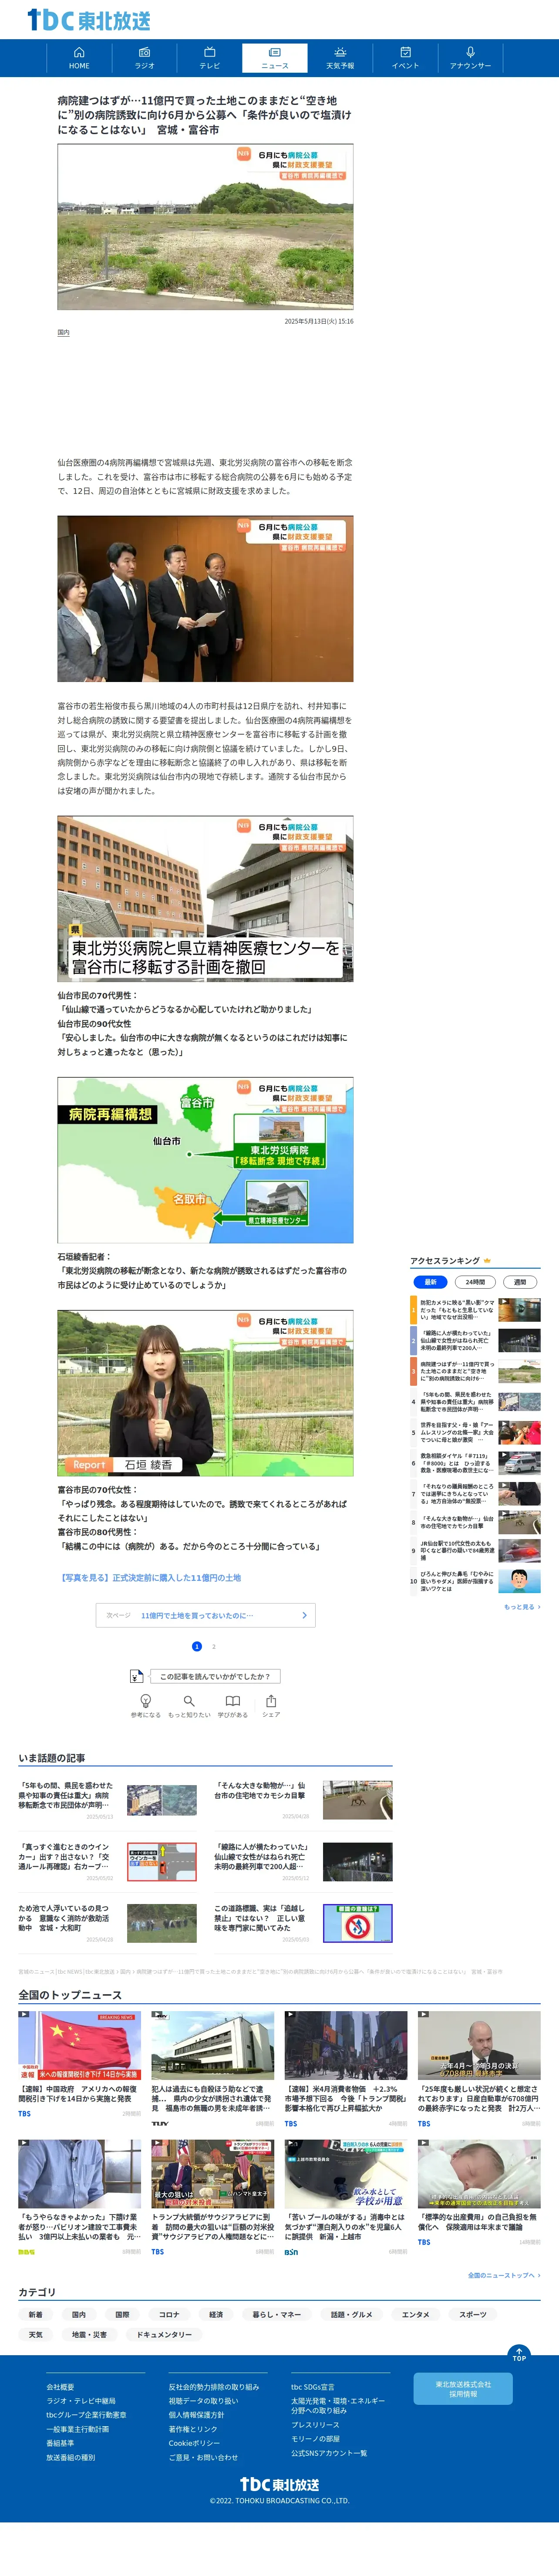Open tbc SDGs宣言 footer link
The width and height of the screenshot is (559, 2576).
click(313, 2387)
